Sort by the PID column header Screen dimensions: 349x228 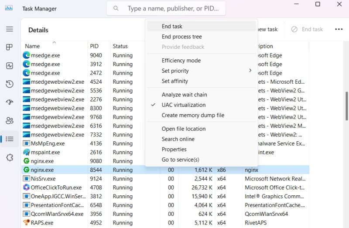(94, 46)
